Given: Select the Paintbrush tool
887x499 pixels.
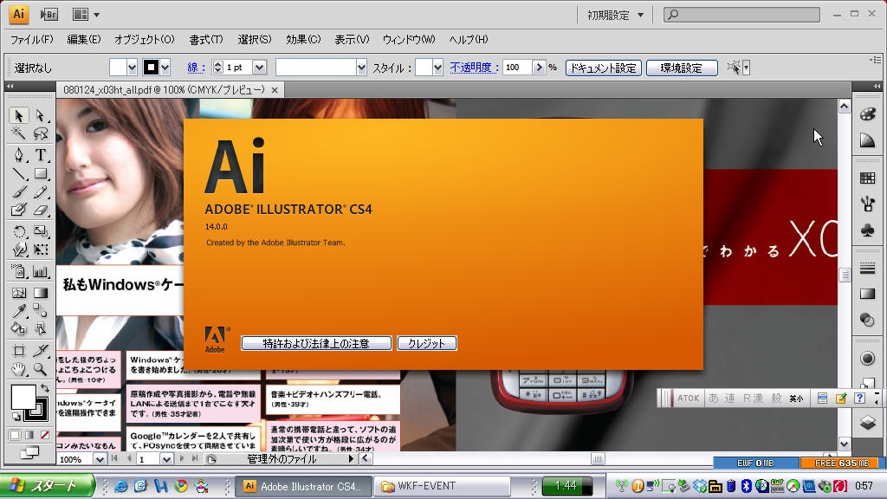Looking at the screenshot, I should point(19,191).
